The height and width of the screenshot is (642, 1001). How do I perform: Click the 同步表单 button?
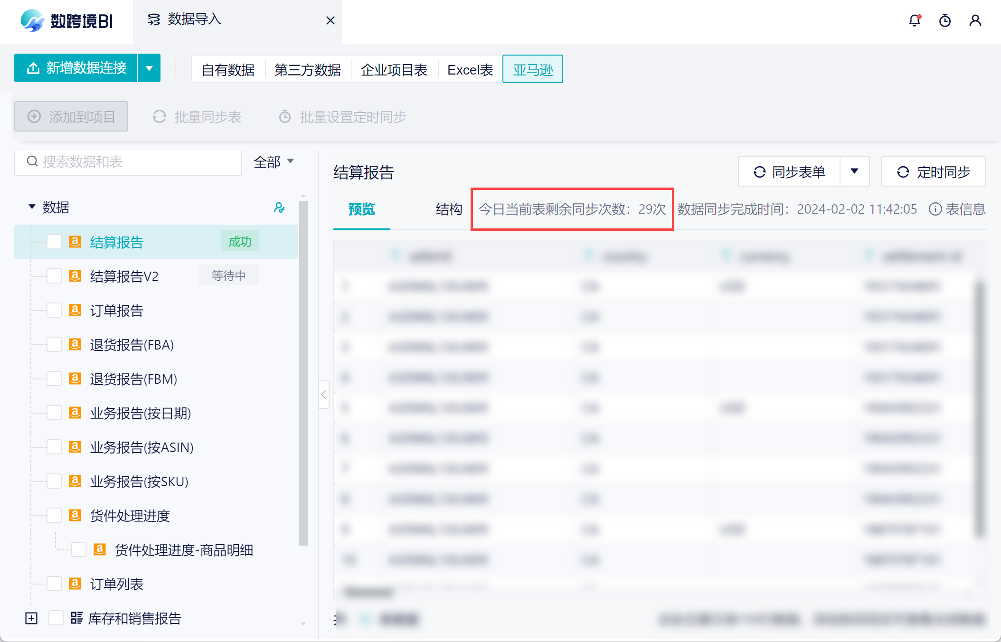789,172
